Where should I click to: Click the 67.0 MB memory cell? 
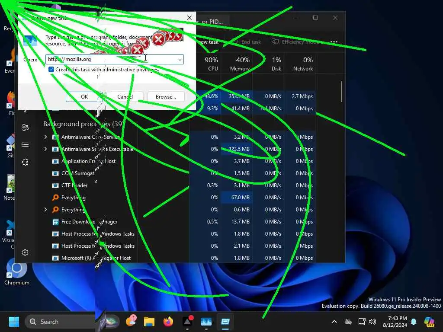pos(237,198)
